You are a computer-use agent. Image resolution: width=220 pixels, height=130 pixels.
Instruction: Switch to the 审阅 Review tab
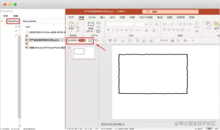click(160, 17)
